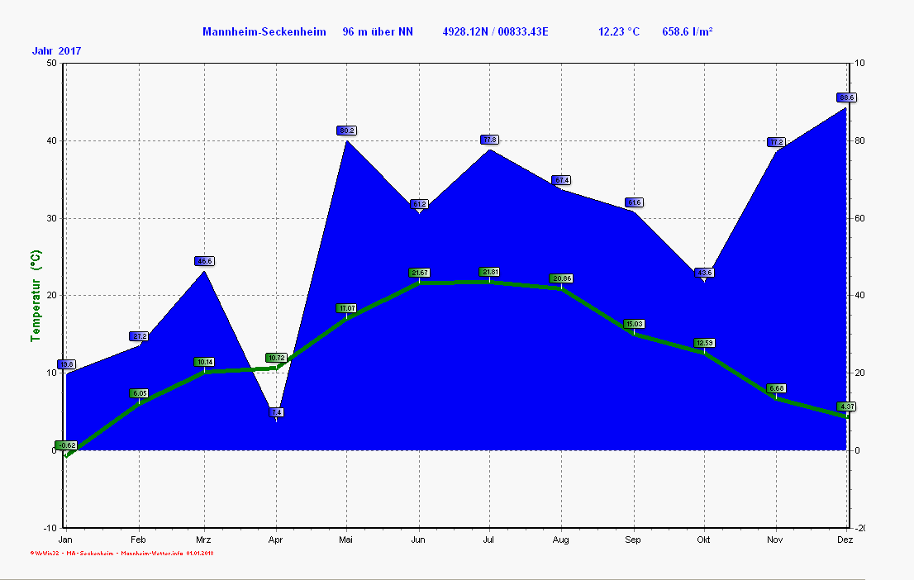The width and height of the screenshot is (914, 580).
Task: Click the 'Feb' month label on x-axis
Action: click(x=138, y=540)
